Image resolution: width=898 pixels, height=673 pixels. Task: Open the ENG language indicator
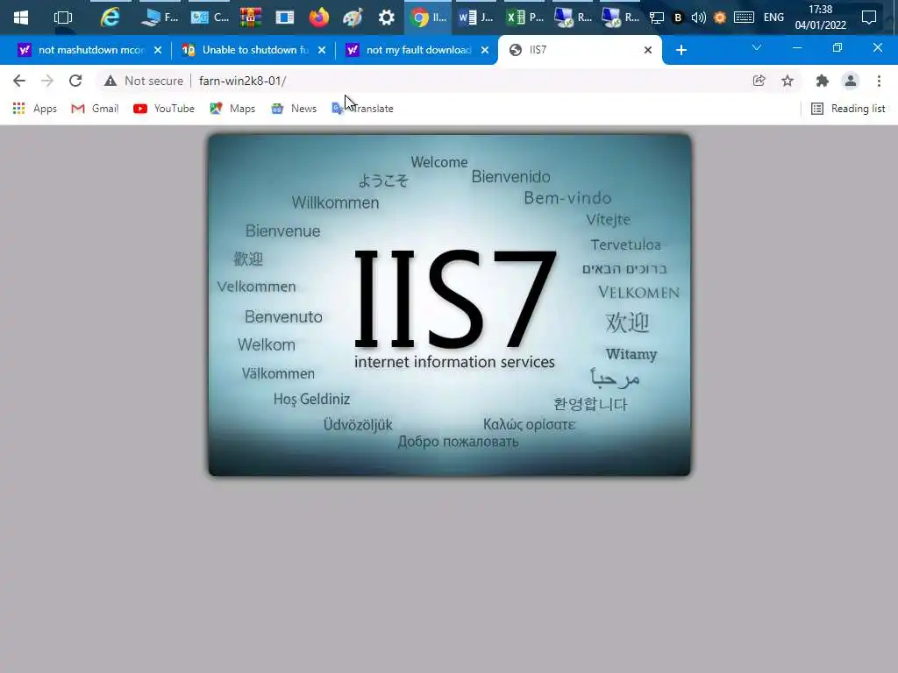click(x=773, y=18)
